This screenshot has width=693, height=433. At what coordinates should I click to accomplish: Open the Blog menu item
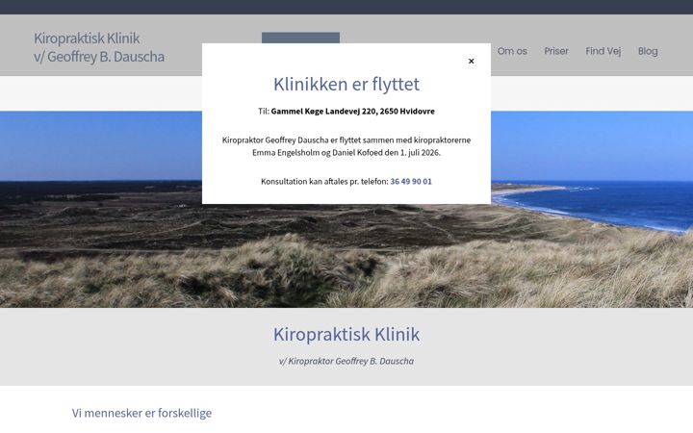click(x=648, y=51)
